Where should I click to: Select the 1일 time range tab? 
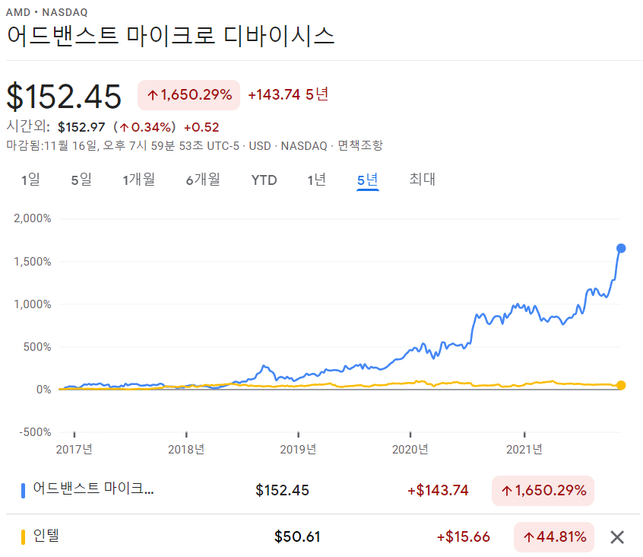click(31, 180)
